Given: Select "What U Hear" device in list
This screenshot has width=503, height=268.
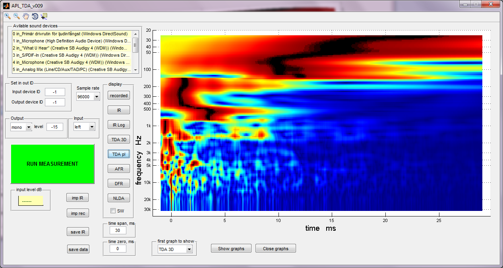Looking at the screenshot, I should coord(72,48).
